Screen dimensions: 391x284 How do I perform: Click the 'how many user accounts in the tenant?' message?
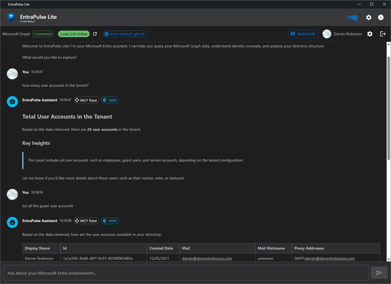point(56,85)
